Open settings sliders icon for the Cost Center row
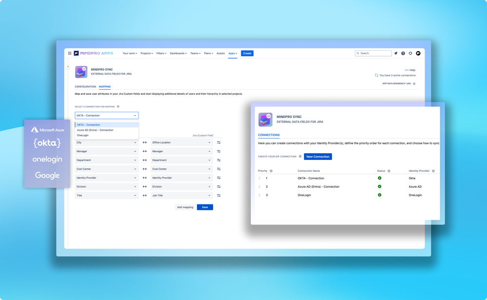Image resolution: width=487 pixels, height=300 pixels. (219, 169)
